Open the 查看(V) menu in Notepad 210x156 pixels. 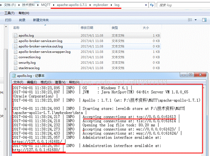(60, 82)
